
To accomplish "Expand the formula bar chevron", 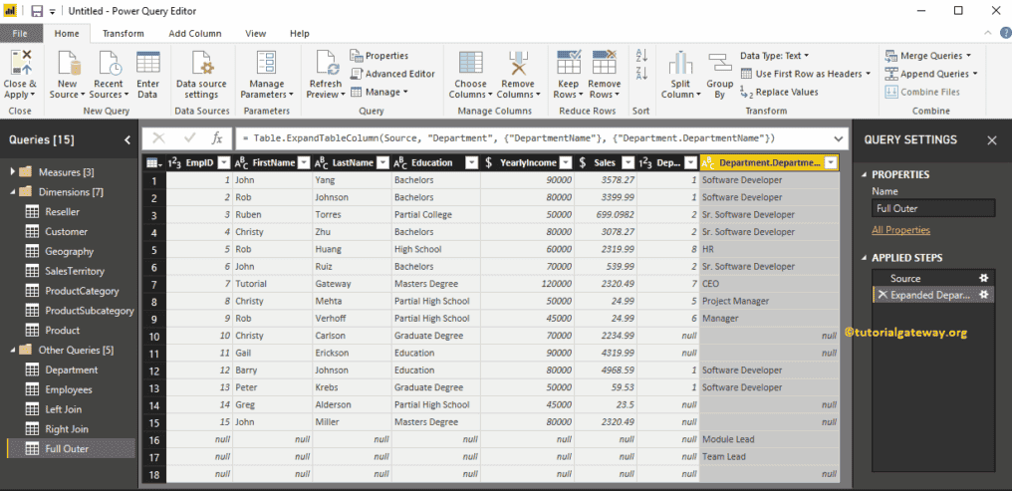I will pos(839,138).
